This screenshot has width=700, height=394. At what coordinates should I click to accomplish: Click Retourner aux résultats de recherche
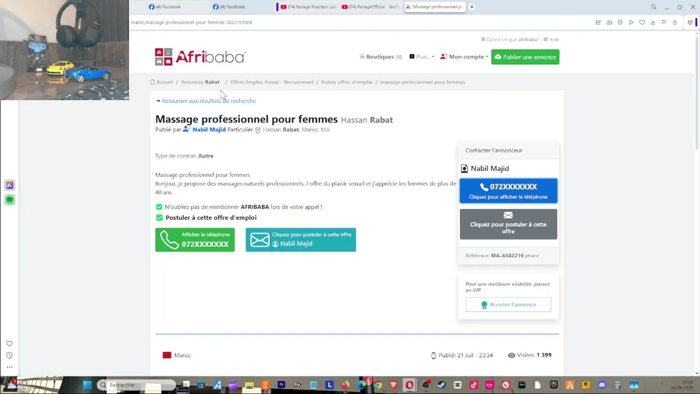pos(208,101)
